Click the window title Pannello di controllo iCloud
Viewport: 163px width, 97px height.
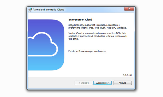48,10
